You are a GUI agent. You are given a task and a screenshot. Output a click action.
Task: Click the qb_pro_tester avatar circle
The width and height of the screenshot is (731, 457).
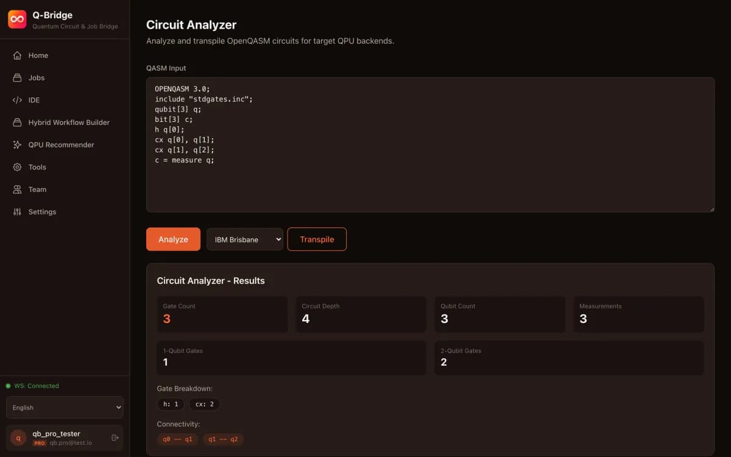coord(18,438)
